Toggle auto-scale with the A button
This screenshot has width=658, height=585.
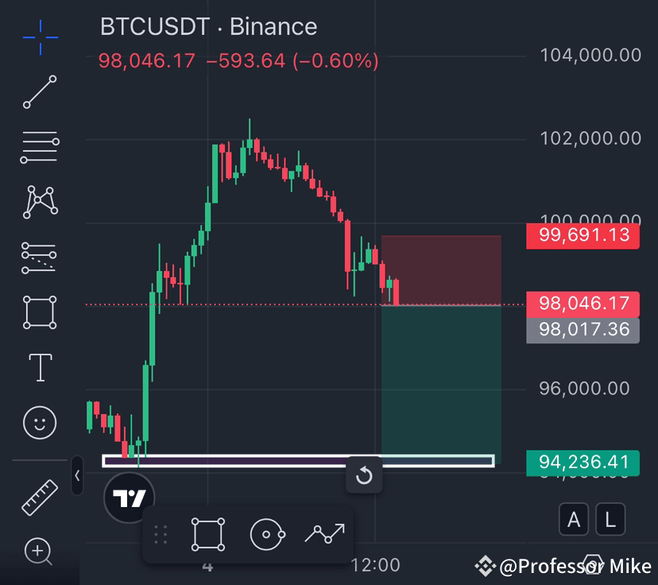tap(574, 519)
